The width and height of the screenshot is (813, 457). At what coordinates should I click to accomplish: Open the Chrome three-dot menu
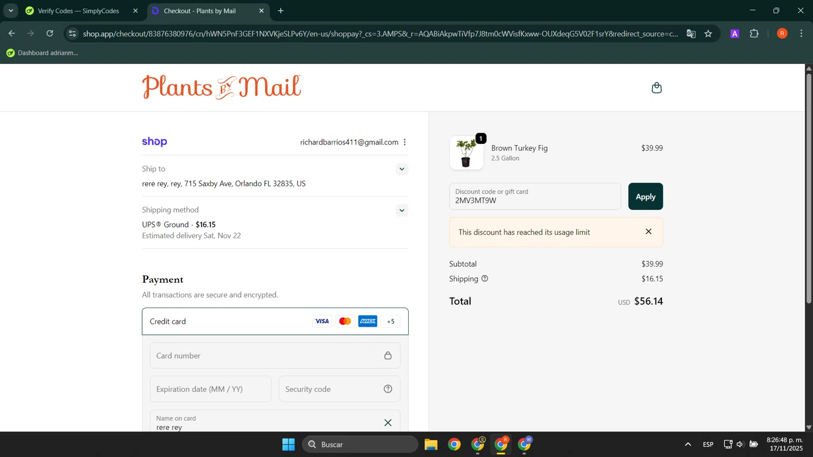tap(801, 34)
